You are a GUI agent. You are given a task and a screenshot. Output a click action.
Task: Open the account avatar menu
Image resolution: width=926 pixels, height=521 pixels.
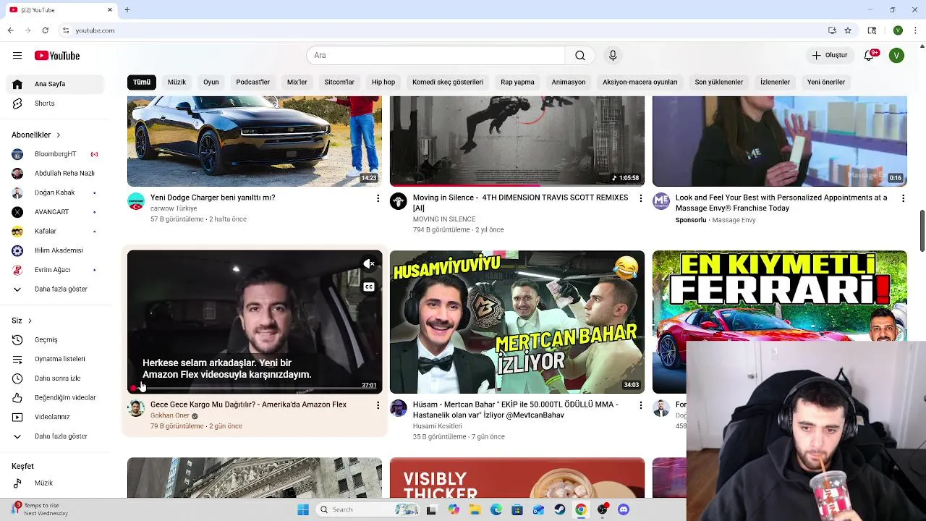point(896,55)
